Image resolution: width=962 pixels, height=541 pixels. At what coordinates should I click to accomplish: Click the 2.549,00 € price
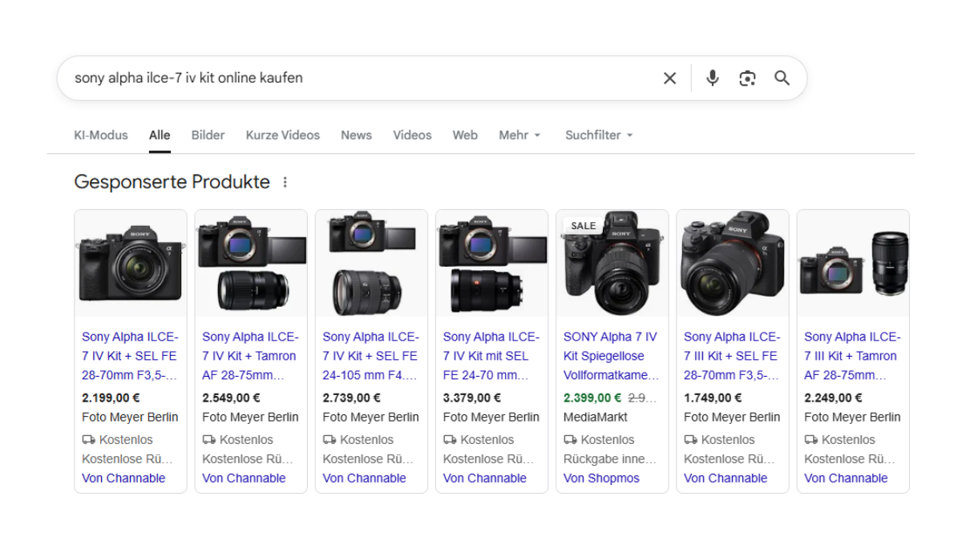tap(231, 398)
